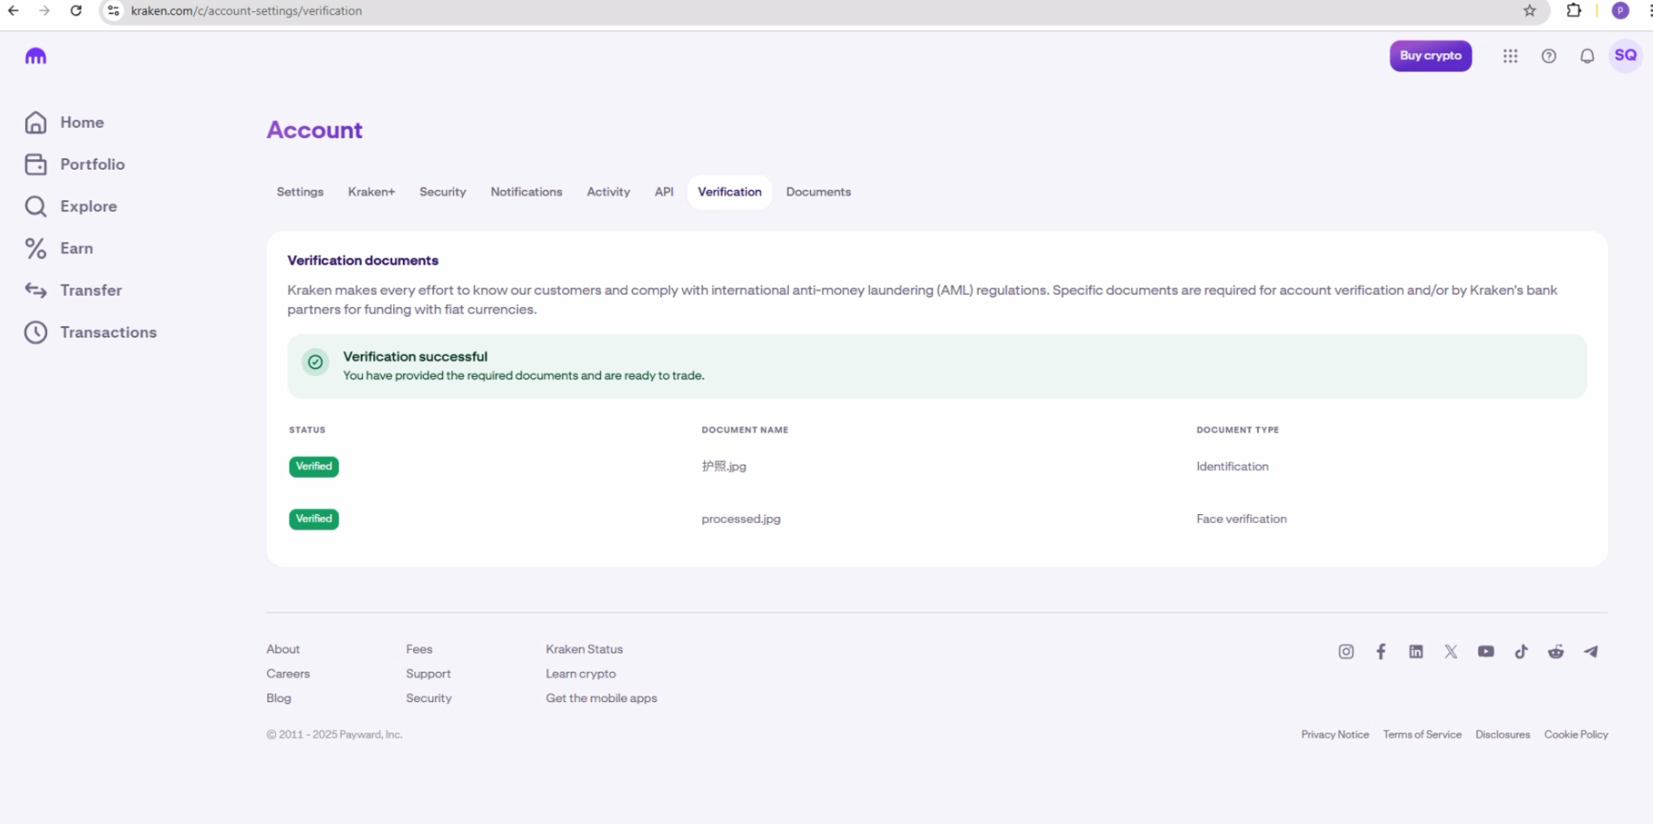Click the Kraken logo icon

click(x=36, y=57)
